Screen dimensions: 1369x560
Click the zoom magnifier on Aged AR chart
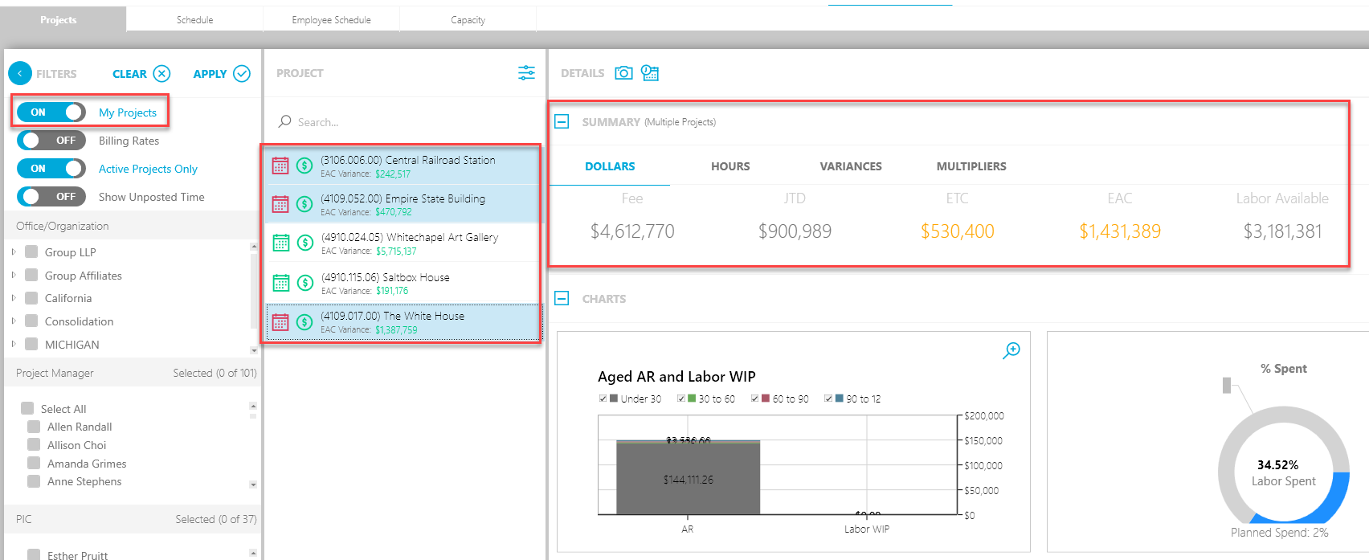coord(1011,350)
